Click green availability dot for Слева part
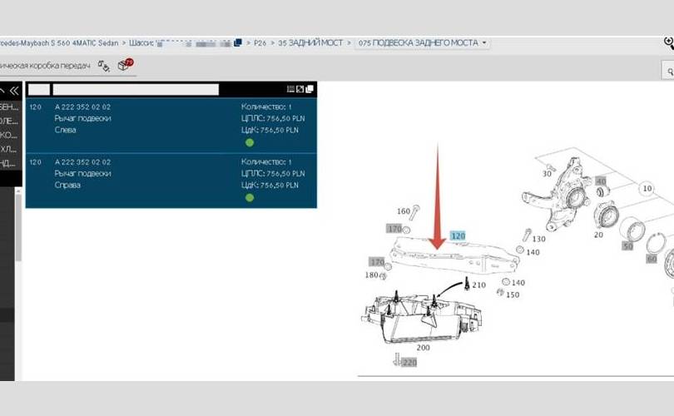The image size is (674, 416). tap(249, 142)
